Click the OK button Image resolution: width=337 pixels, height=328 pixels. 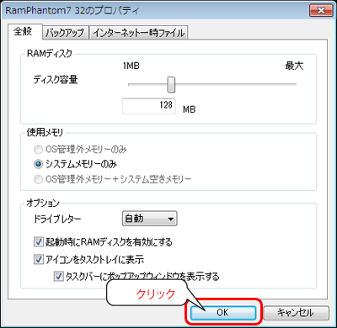tap(223, 313)
